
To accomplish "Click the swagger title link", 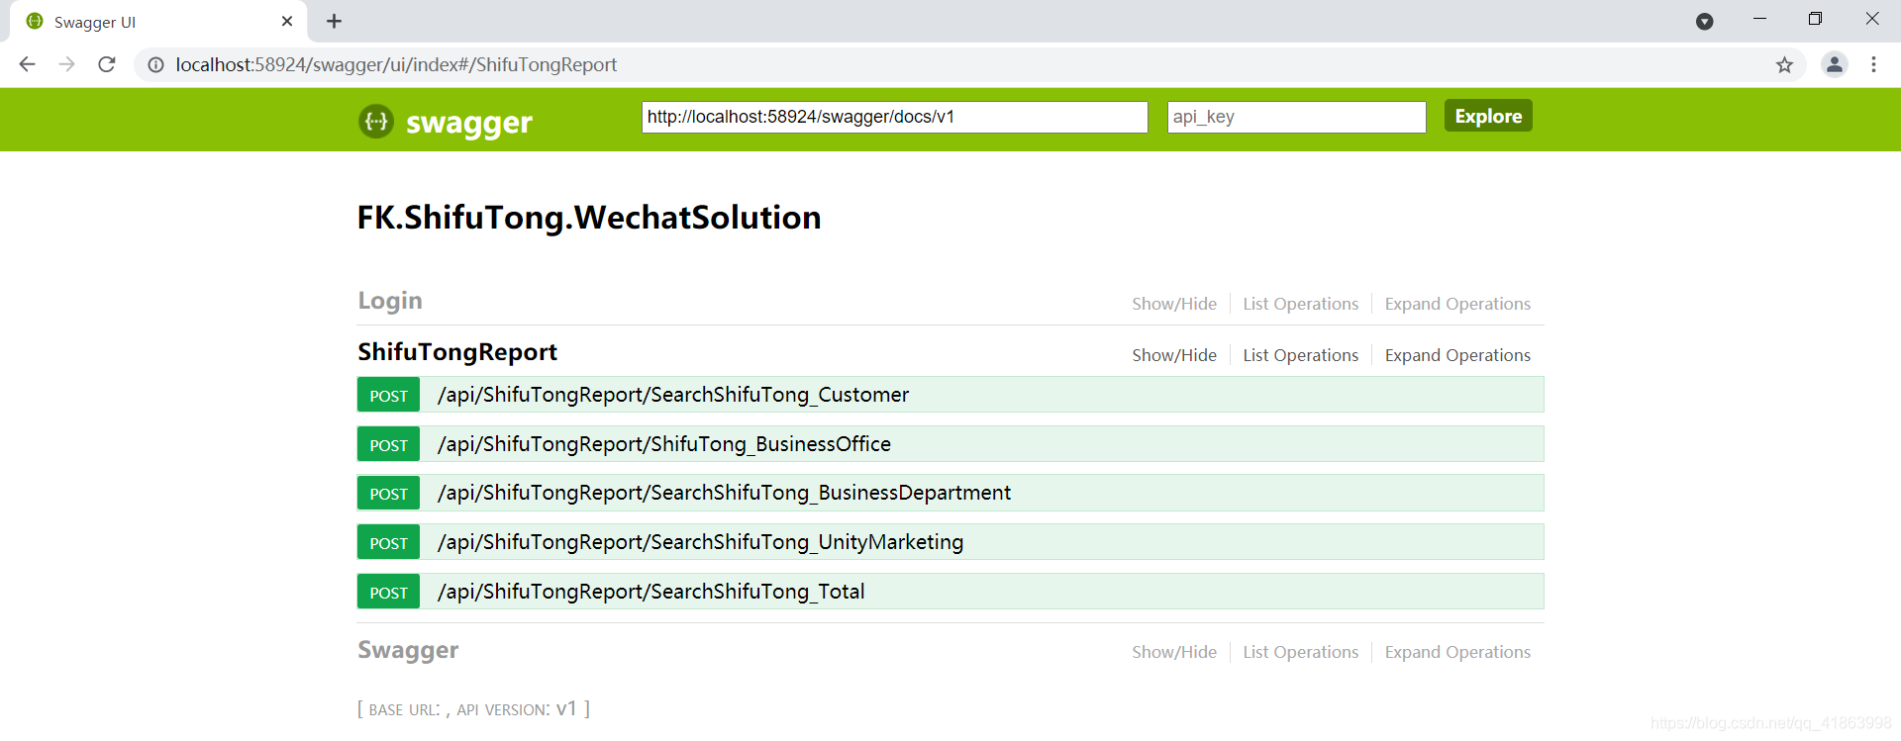I will [x=468, y=122].
